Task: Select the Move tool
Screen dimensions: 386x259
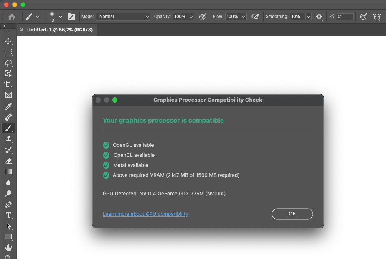Action: pyautogui.click(x=8, y=41)
